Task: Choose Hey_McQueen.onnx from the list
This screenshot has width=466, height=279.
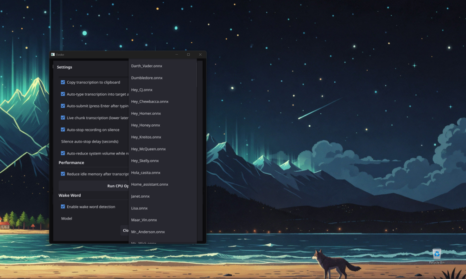Action: (163, 149)
